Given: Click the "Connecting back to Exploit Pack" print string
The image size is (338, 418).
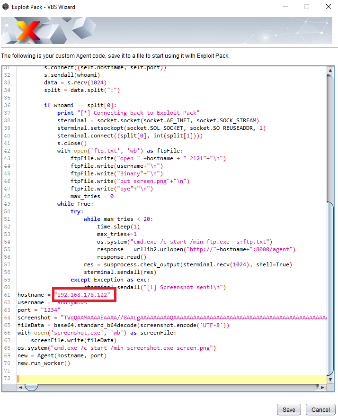Looking at the screenshot, I should coord(138,113).
